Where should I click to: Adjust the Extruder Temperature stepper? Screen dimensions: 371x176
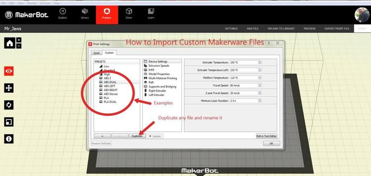point(260,63)
